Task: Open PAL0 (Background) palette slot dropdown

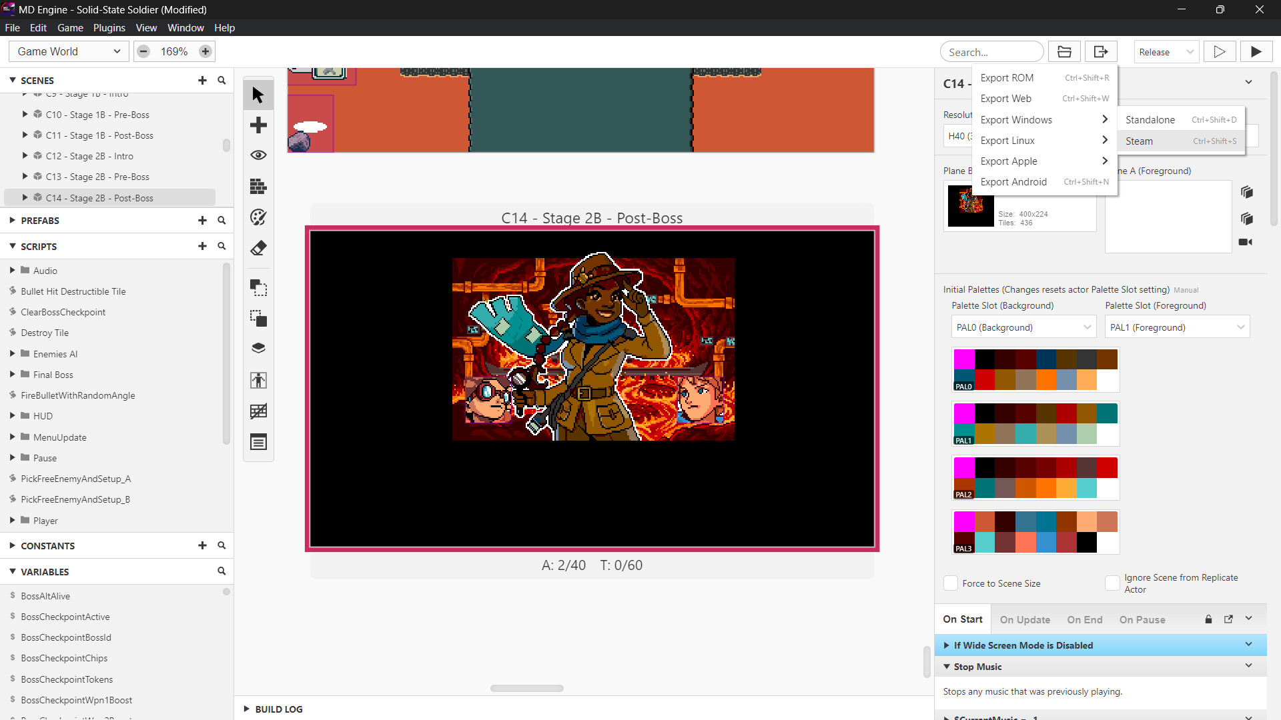Action: [x=1024, y=327]
